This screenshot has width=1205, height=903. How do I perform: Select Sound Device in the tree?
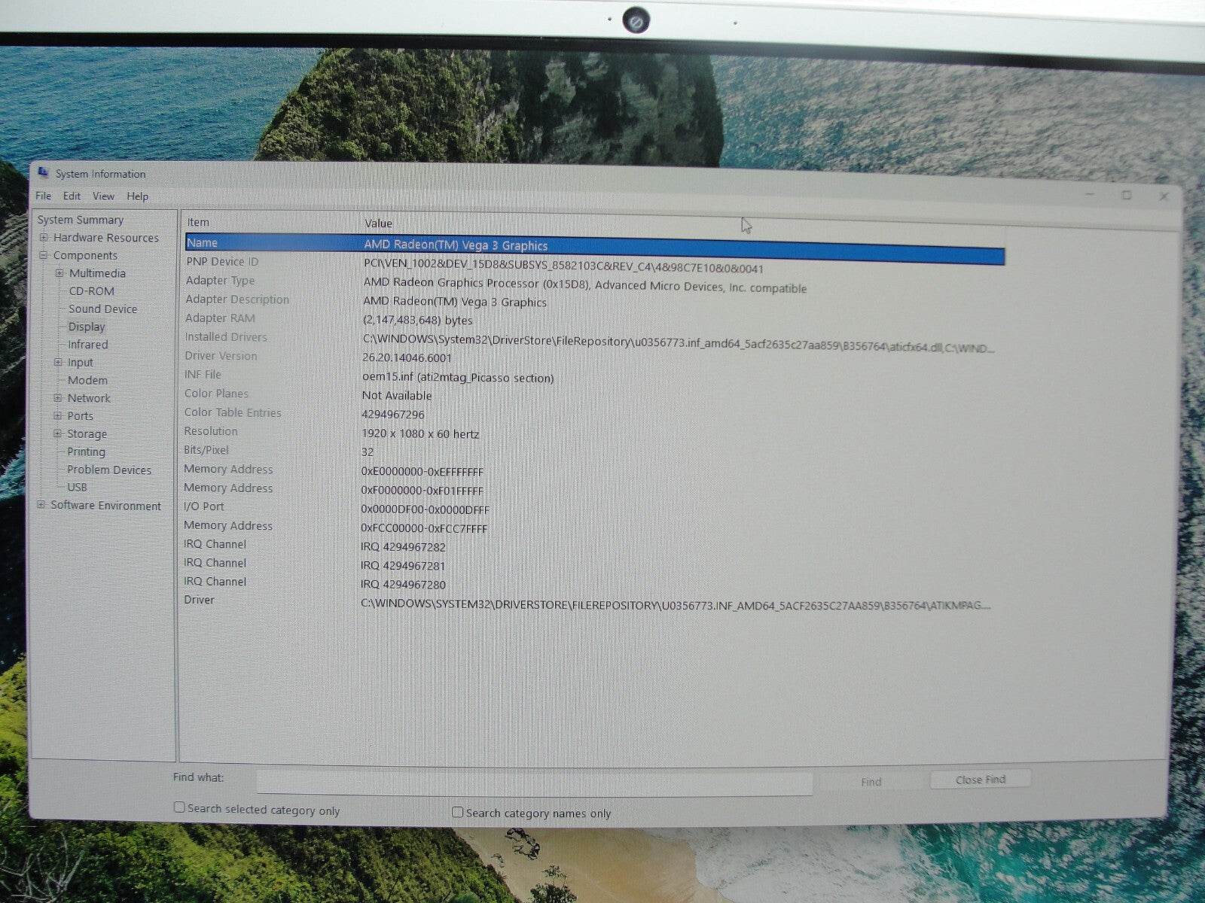102,309
